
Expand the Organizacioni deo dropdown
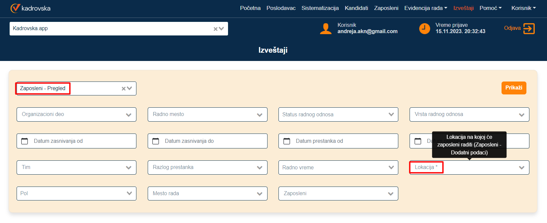click(x=128, y=115)
